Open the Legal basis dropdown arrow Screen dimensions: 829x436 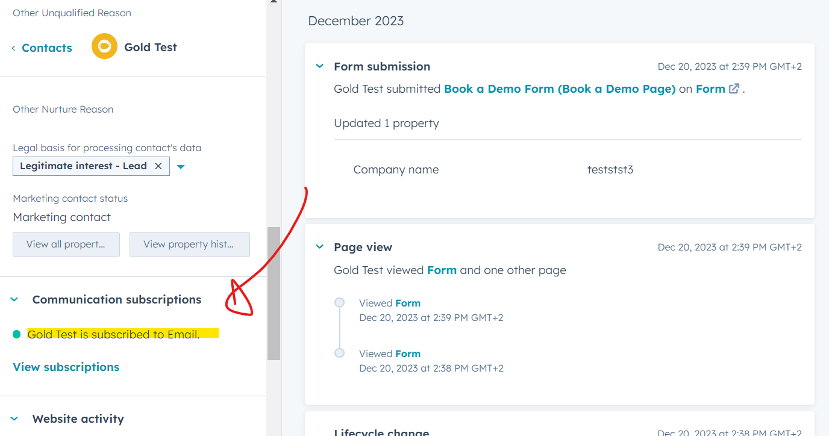click(x=180, y=167)
